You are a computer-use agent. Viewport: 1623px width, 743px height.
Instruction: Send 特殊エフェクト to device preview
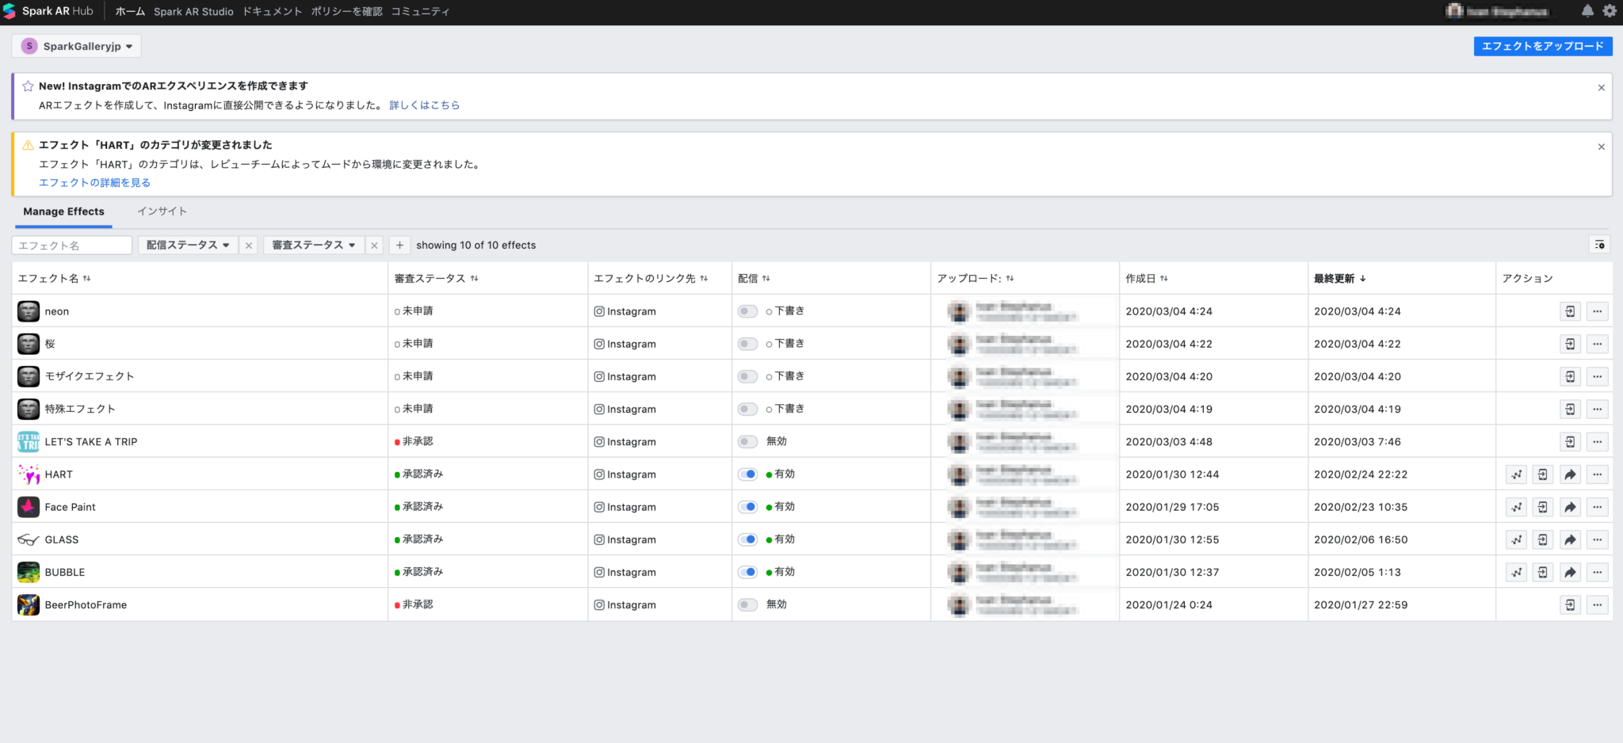(x=1570, y=409)
